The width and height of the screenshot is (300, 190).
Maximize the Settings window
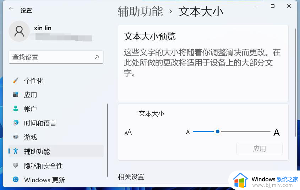(273, 6)
